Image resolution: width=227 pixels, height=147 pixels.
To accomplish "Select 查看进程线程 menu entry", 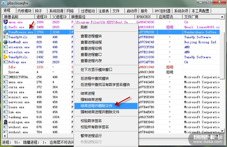I will [106, 42].
